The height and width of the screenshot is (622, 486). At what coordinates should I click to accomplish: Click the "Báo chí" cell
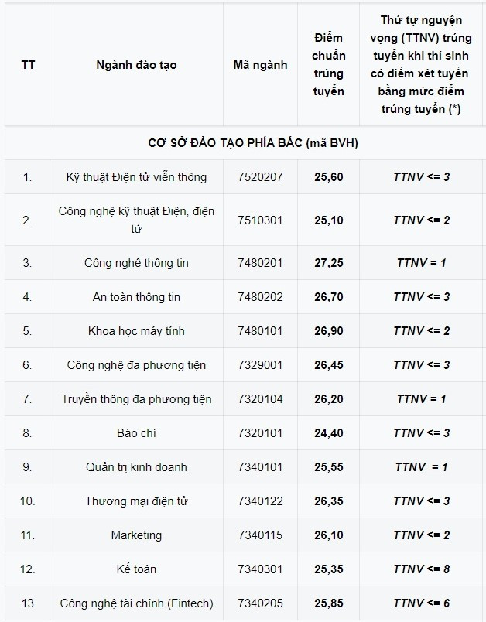click(x=136, y=433)
